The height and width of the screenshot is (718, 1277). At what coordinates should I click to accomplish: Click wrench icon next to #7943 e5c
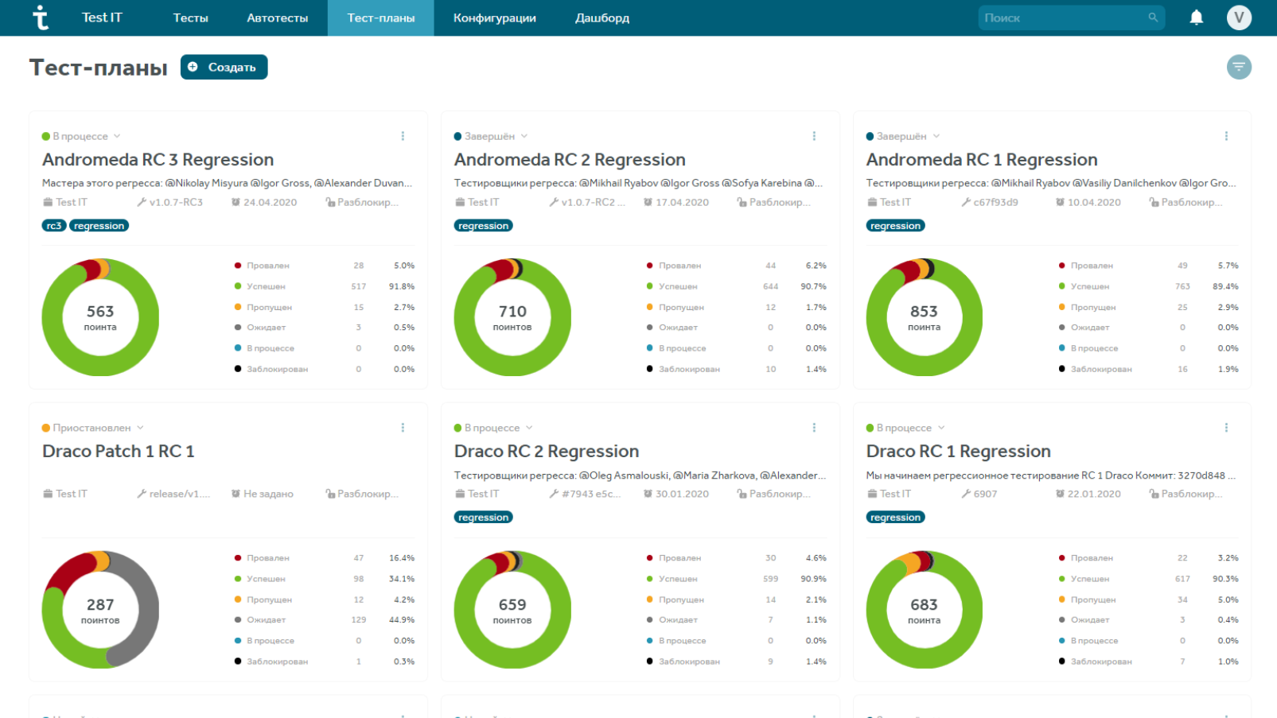(x=554, y=494)
